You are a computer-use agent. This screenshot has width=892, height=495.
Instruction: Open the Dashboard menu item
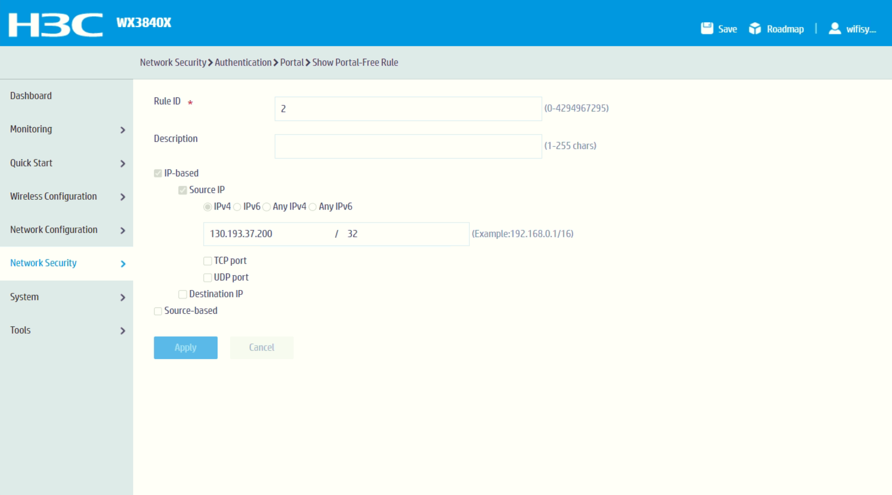31,96
